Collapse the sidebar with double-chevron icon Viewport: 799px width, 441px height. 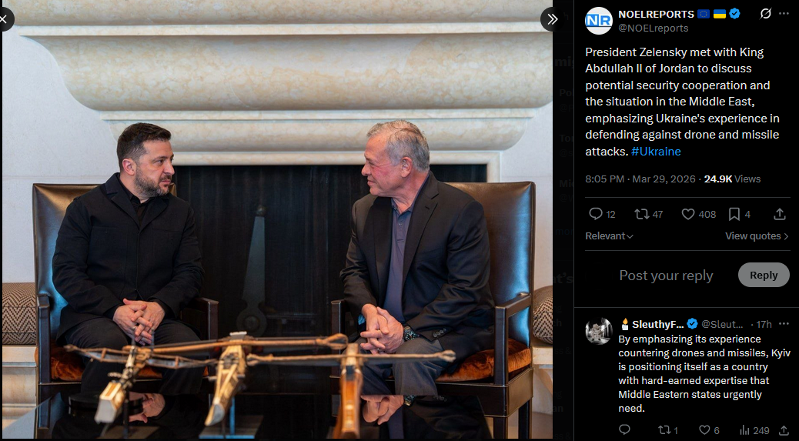pyautogui.click(x=553, y=19)
